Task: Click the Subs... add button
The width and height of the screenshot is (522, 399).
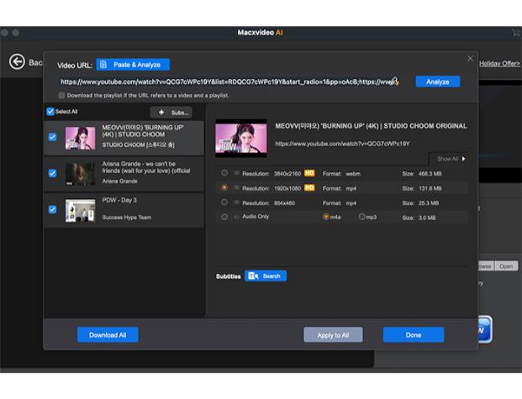Action: click(x=171, y=113)
